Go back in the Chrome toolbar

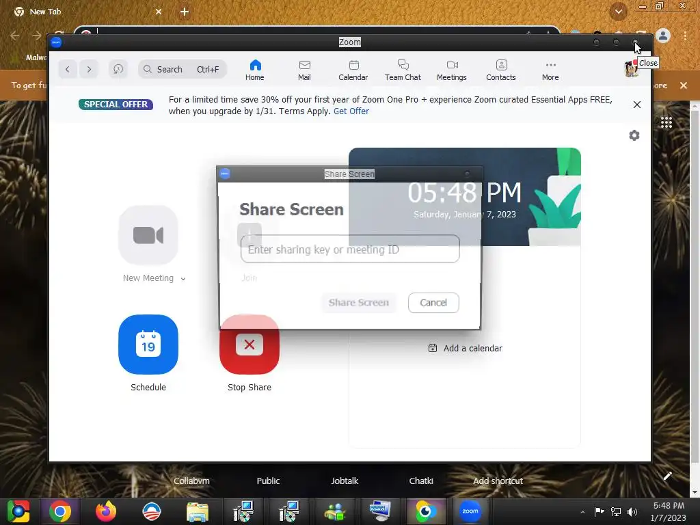pyautogui.click(x=15, y=36)
